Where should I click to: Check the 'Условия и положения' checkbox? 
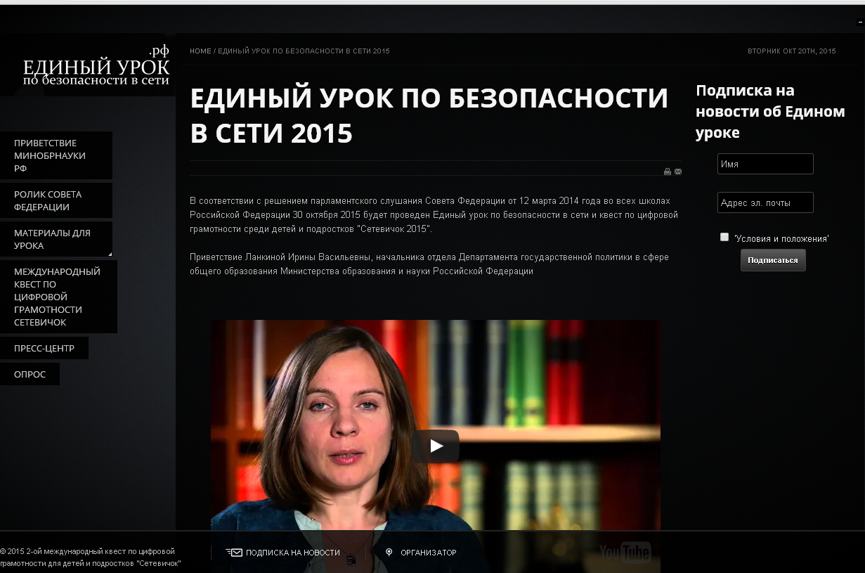[724, 238]
